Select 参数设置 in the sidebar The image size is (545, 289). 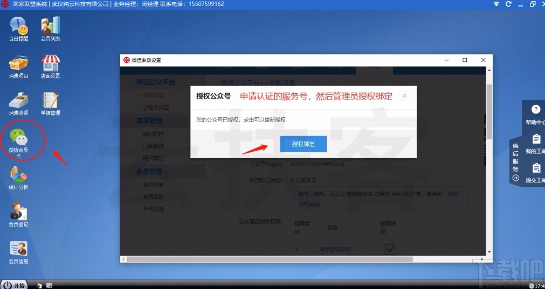(153, 95)
